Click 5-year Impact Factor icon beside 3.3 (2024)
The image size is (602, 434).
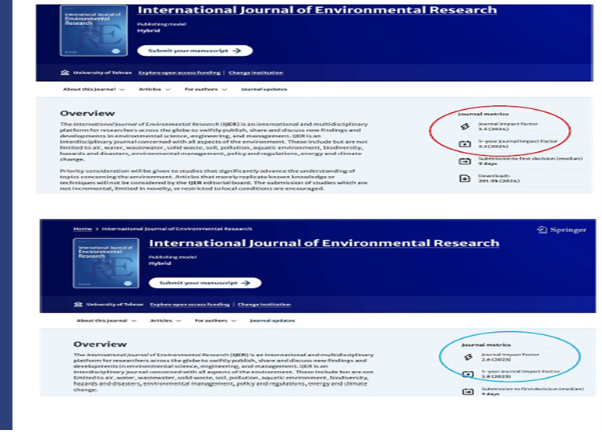465,144
